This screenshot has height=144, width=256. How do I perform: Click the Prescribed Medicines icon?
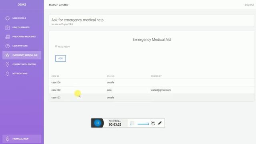[7, 37]
